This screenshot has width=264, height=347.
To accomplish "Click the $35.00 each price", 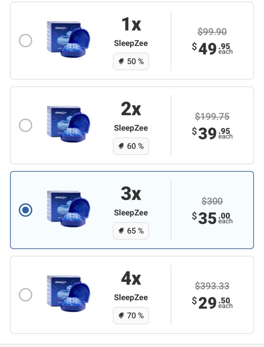I will pos(212,218).
